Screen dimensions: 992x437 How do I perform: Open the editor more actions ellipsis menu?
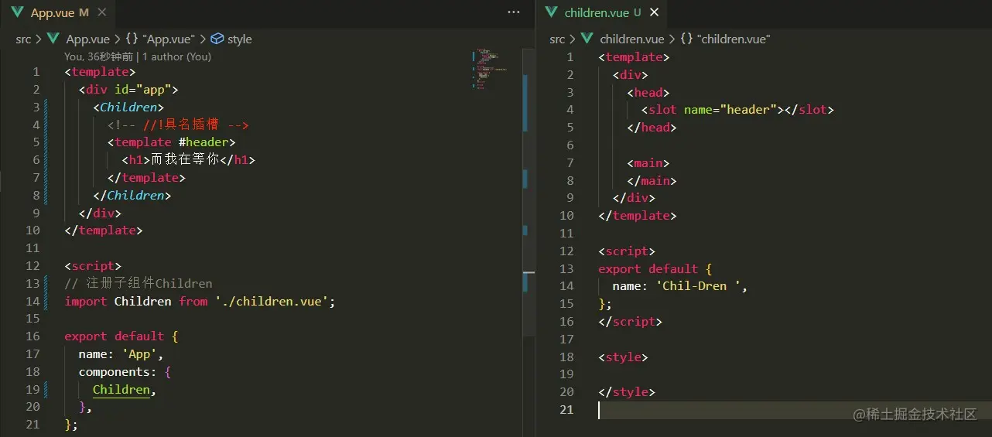(x=514, y=12)
